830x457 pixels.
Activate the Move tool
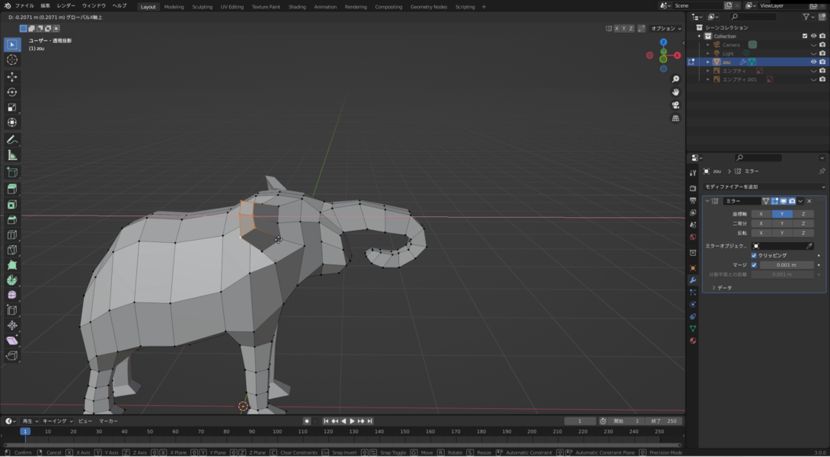coord(11,78)
